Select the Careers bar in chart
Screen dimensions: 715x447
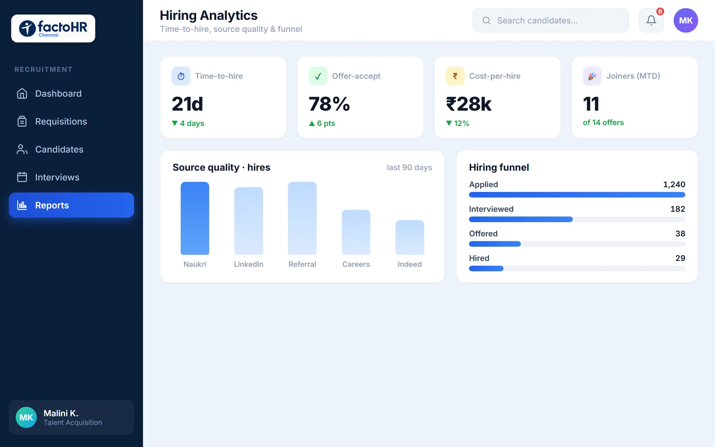click(x=356, y=232)
